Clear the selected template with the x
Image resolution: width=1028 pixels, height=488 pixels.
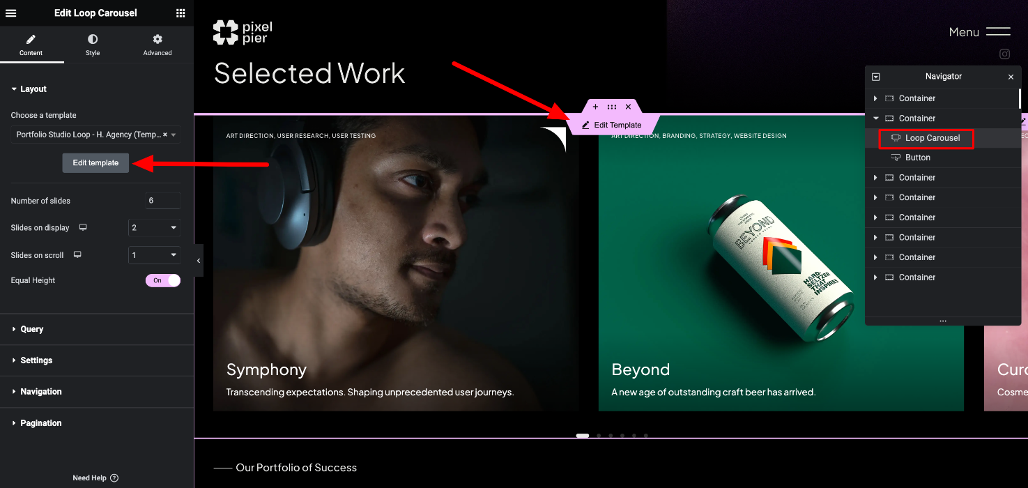click(165, 135)
